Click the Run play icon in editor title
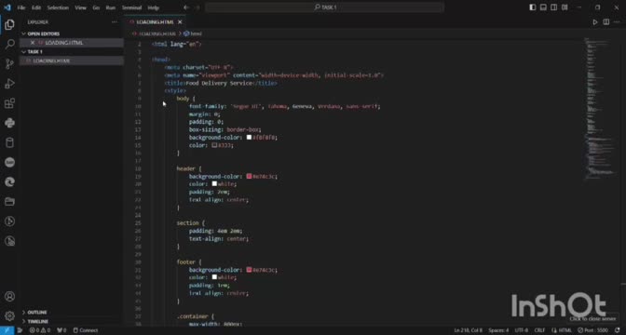626x335 pixels. coord(595,22)
